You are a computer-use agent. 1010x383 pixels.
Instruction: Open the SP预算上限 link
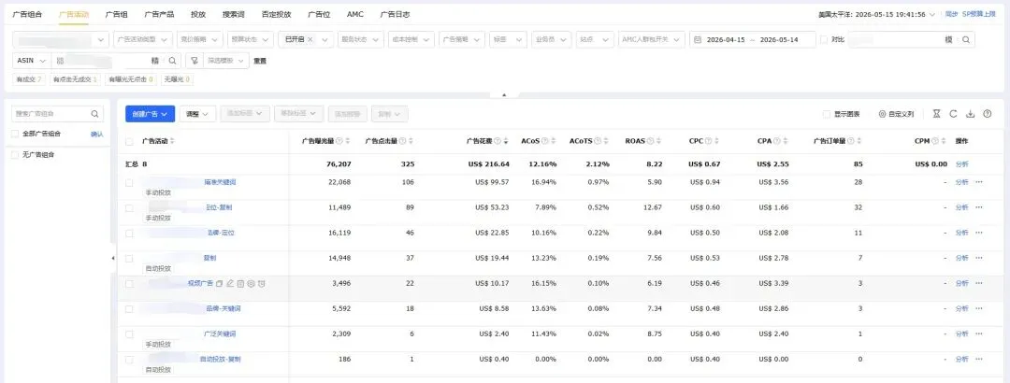tap(979, 14)
